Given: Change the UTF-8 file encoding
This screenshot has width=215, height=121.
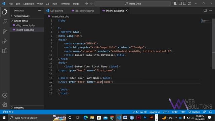Looking at the screenshot, I should 166,112.
